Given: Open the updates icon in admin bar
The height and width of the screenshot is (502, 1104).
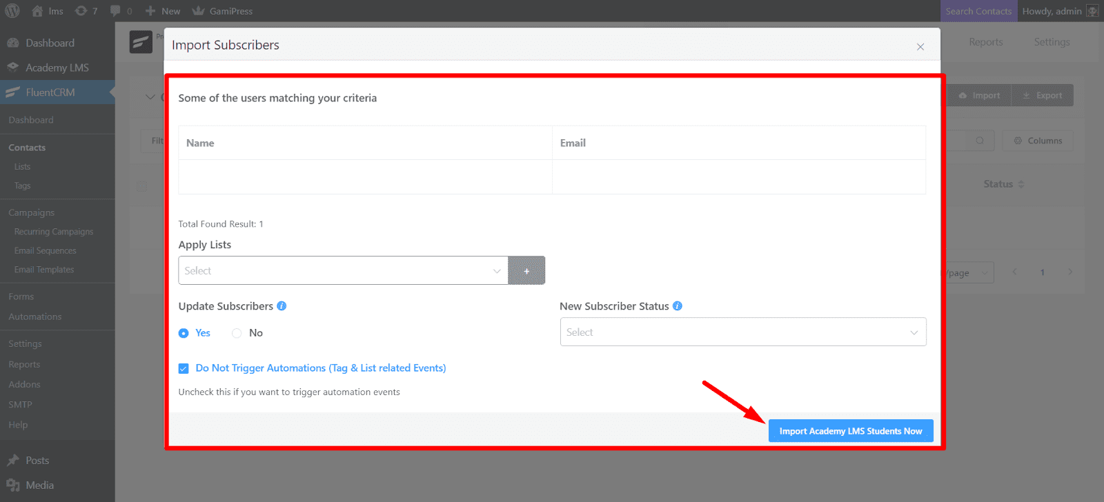Looking at the screenshot, I should click(81, 11).
